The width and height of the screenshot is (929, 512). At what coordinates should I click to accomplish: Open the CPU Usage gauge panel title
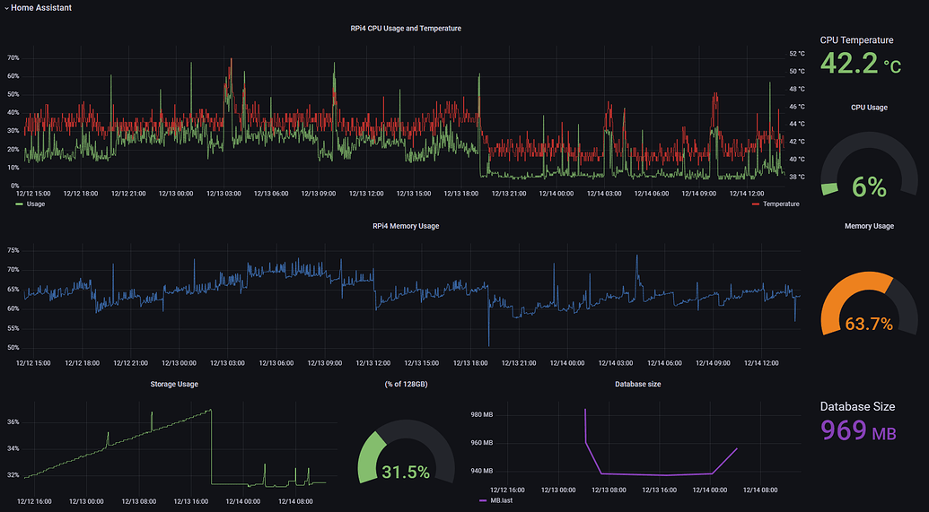869,108
